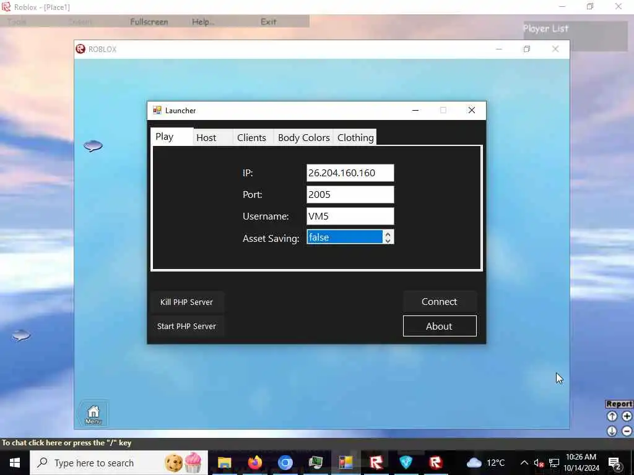Open the monitor app icon on taskbar
The width and height of the screenshot is (634, 475).
315,463
